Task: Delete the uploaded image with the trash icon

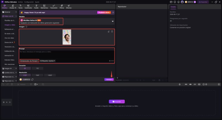Action: coord(112,32)
